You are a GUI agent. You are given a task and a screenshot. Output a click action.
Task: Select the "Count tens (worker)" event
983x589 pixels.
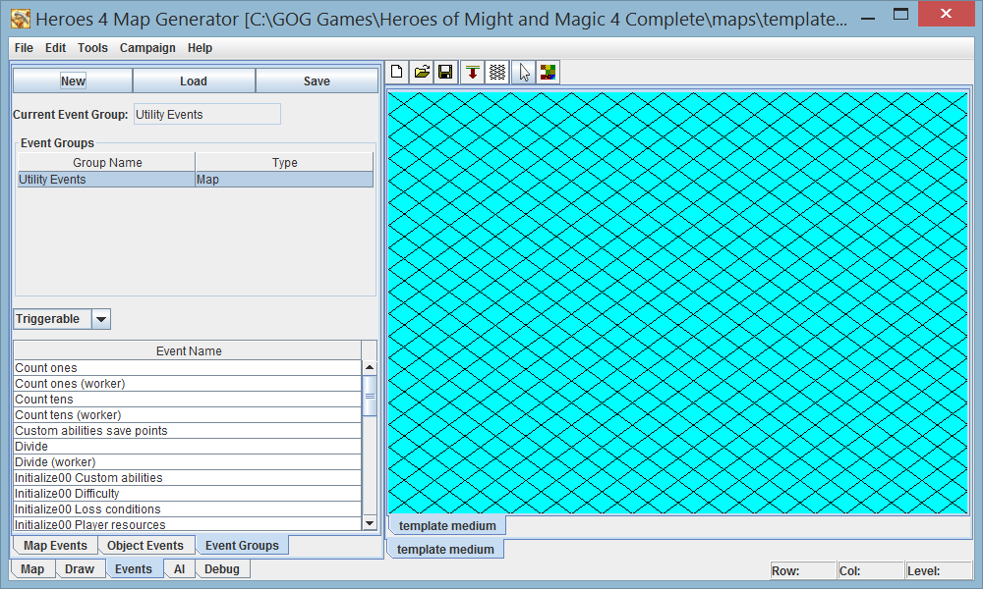(x=188, y=414)
